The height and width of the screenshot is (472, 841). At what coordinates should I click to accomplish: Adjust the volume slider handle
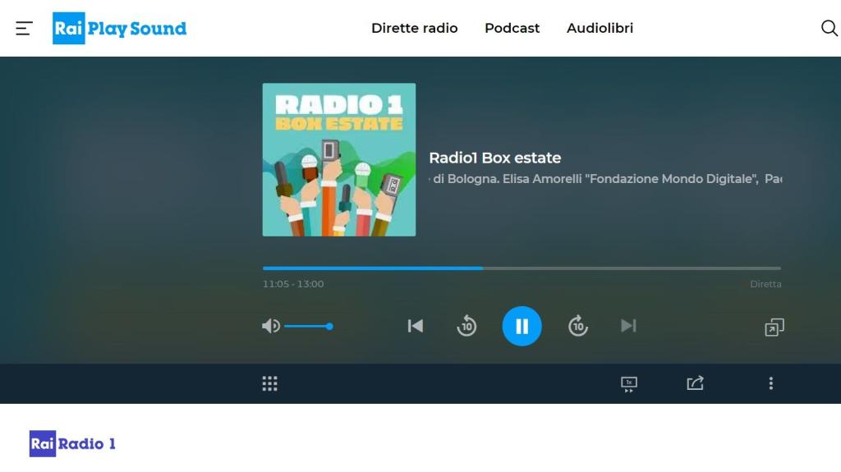tap(329, 326)
